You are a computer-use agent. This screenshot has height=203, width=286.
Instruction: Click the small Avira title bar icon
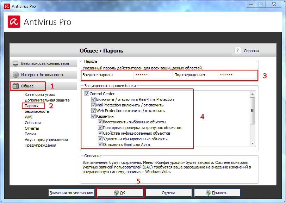point(7,6)
